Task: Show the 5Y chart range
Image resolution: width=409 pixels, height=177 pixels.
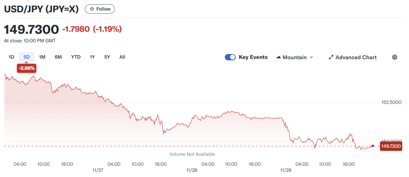Action: tap(107, 57)
